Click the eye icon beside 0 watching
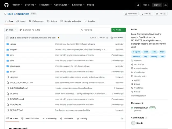The image size is (172, 129). [x=132, y=88]
